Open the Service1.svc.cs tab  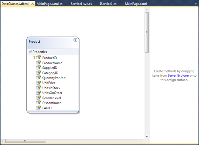pos(81,4)
